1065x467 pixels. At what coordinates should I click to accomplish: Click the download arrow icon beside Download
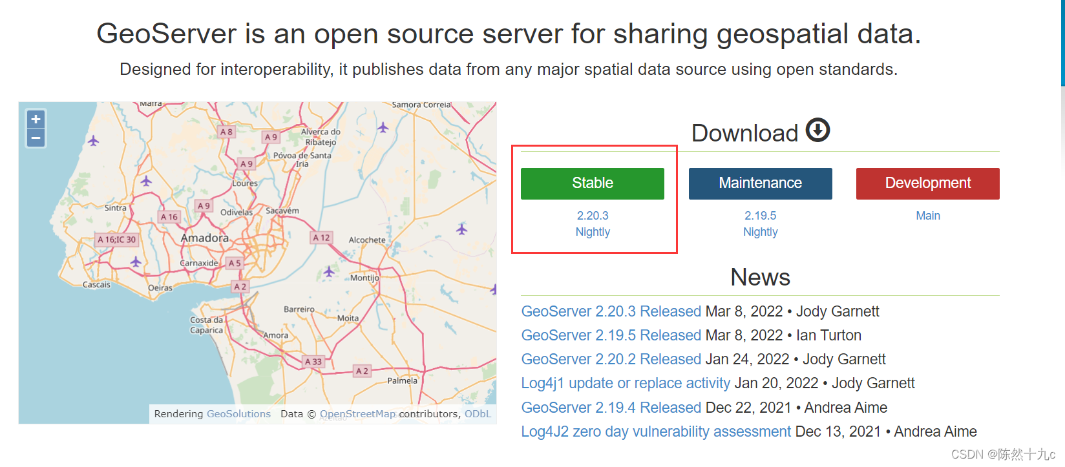click(x=817, y=130)
